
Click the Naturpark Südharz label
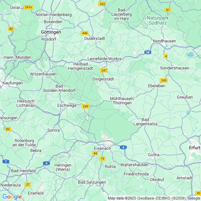click(158, 20)
